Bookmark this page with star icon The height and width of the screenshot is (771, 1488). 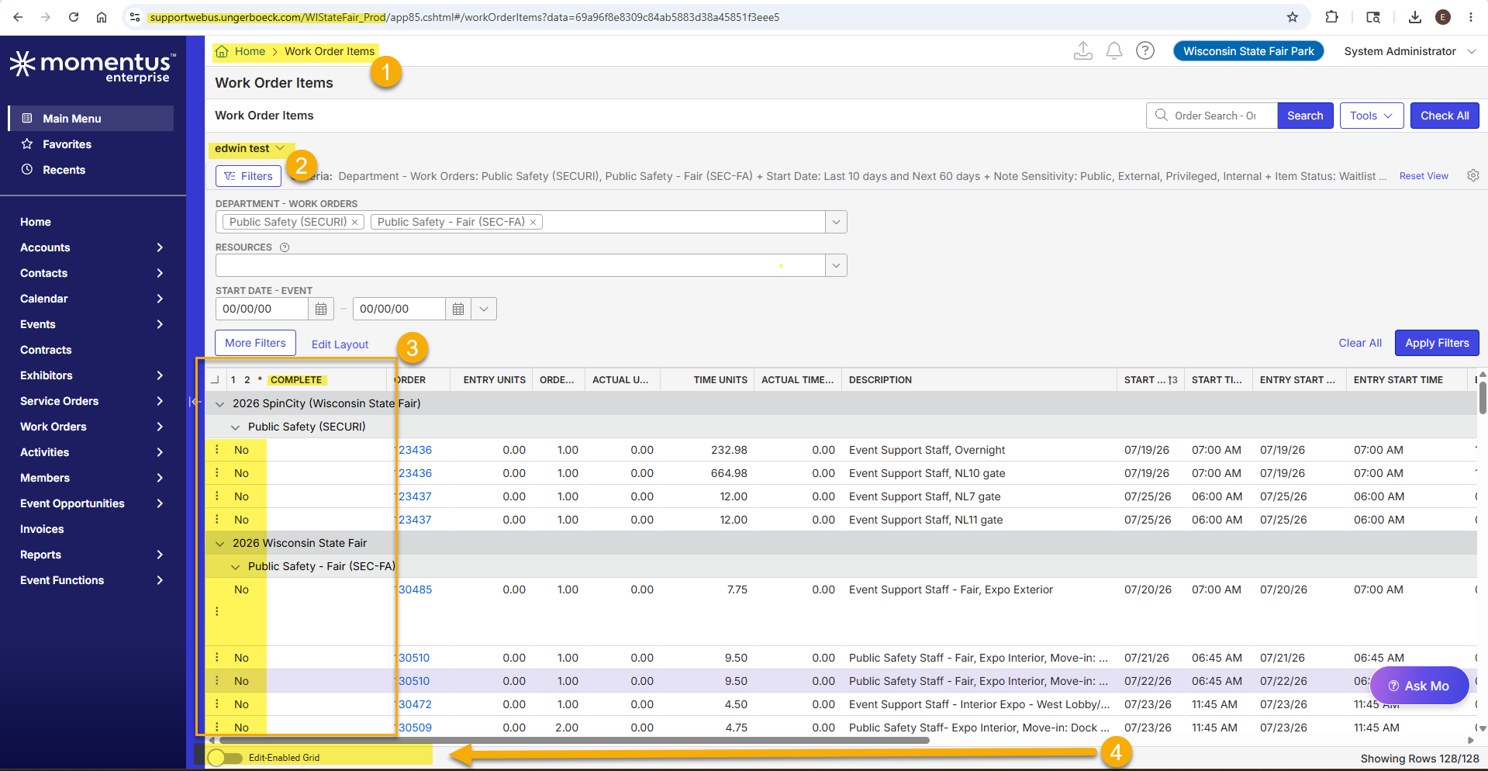pos(1293,17)
